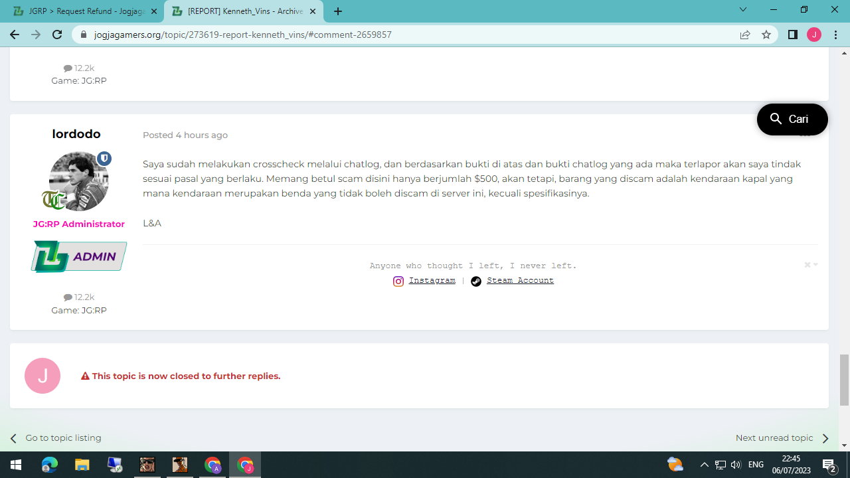Open the volume control tray icon
The image size is (850, 478).
(736, 465)
